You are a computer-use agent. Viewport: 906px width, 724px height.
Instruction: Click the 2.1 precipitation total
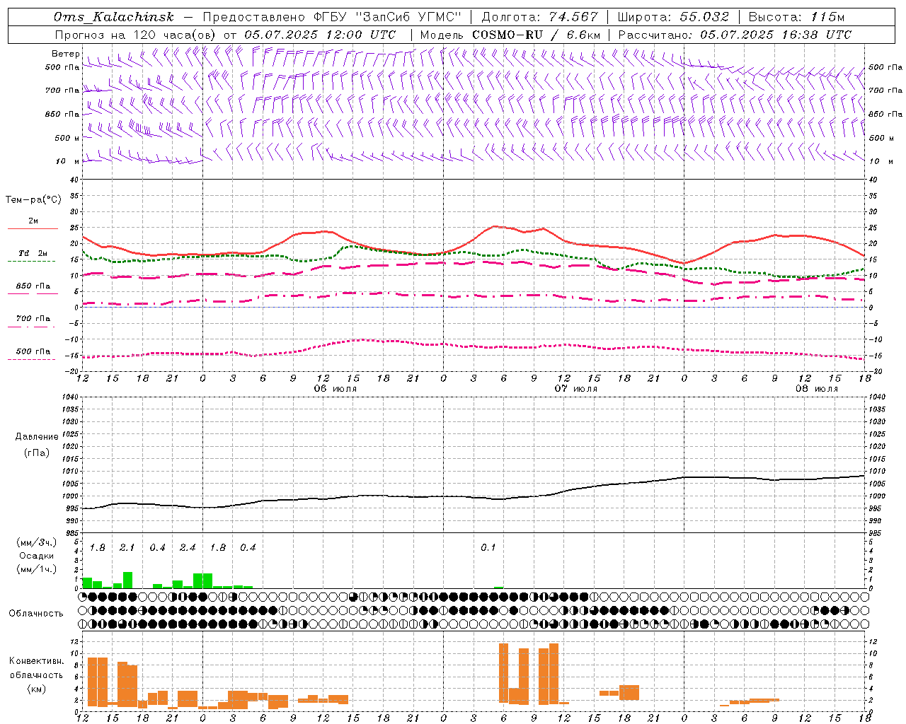[x=127, y=548]
